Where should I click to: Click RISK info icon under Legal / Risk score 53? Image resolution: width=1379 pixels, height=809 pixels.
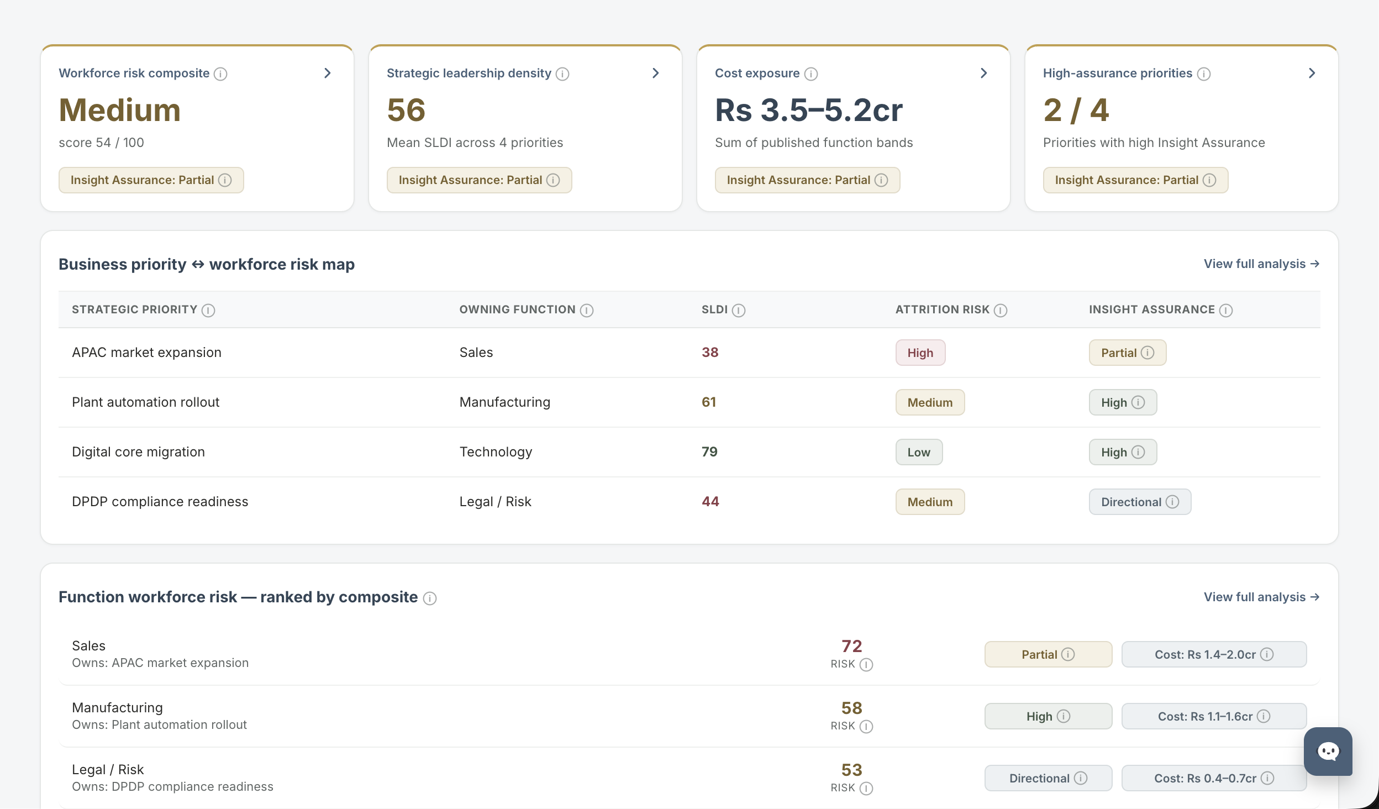(x=866, y=788)
